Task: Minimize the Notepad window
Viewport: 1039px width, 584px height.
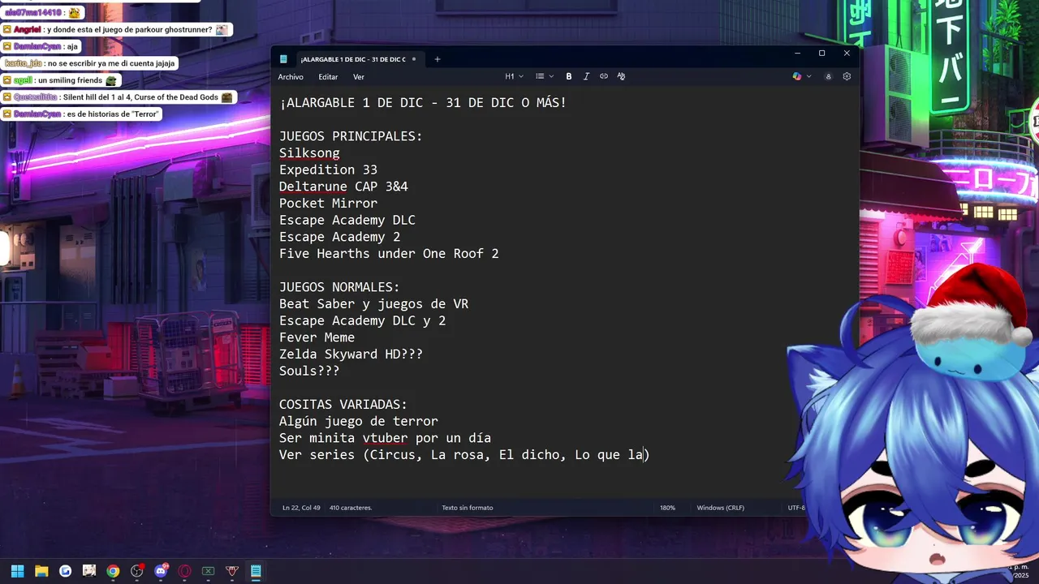Action: (x=797, y=54)
